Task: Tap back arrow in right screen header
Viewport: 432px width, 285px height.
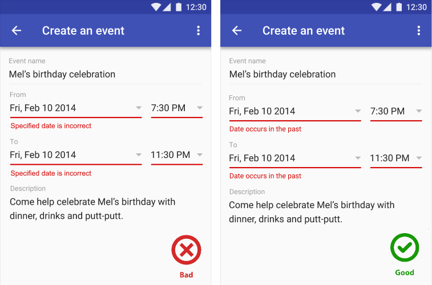Action: pos(237,31)
